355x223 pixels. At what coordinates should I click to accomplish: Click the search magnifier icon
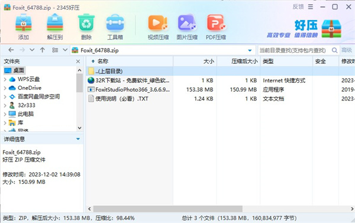(x=334, y=50)
